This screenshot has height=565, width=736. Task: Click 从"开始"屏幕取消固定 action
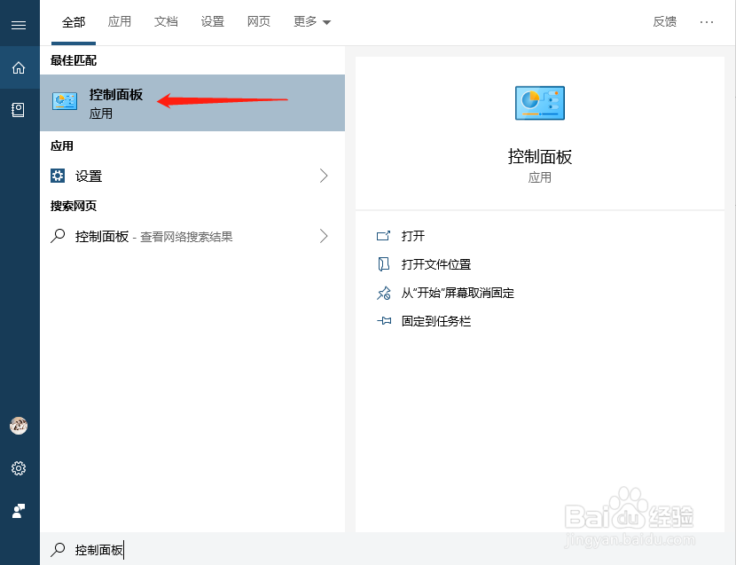(x=458, y=293)
